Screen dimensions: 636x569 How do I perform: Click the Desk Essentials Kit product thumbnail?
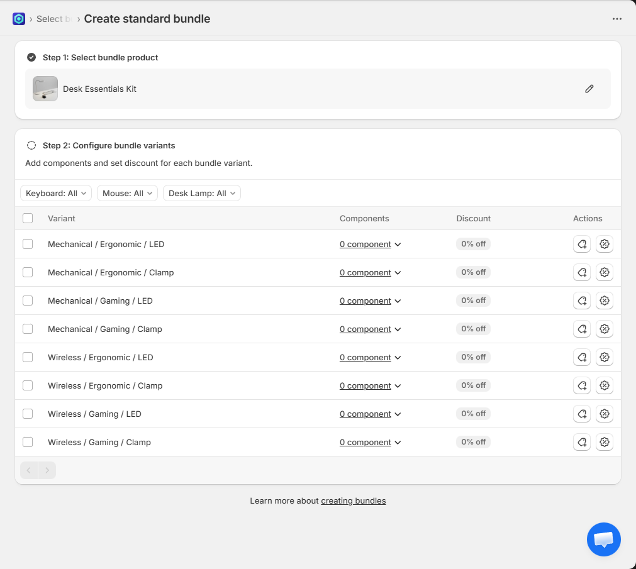(45, 89)
